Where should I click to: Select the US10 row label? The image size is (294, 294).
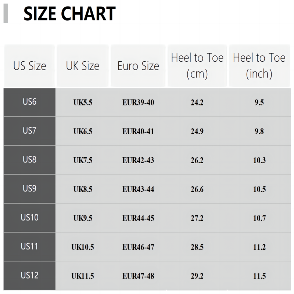(30, 218)
